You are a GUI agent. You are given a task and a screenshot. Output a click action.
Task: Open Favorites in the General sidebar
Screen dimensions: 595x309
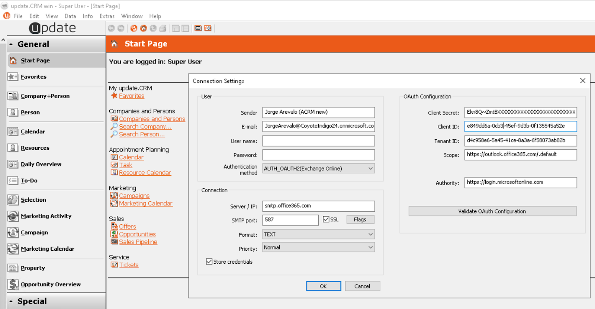click(x=56, y=77)
